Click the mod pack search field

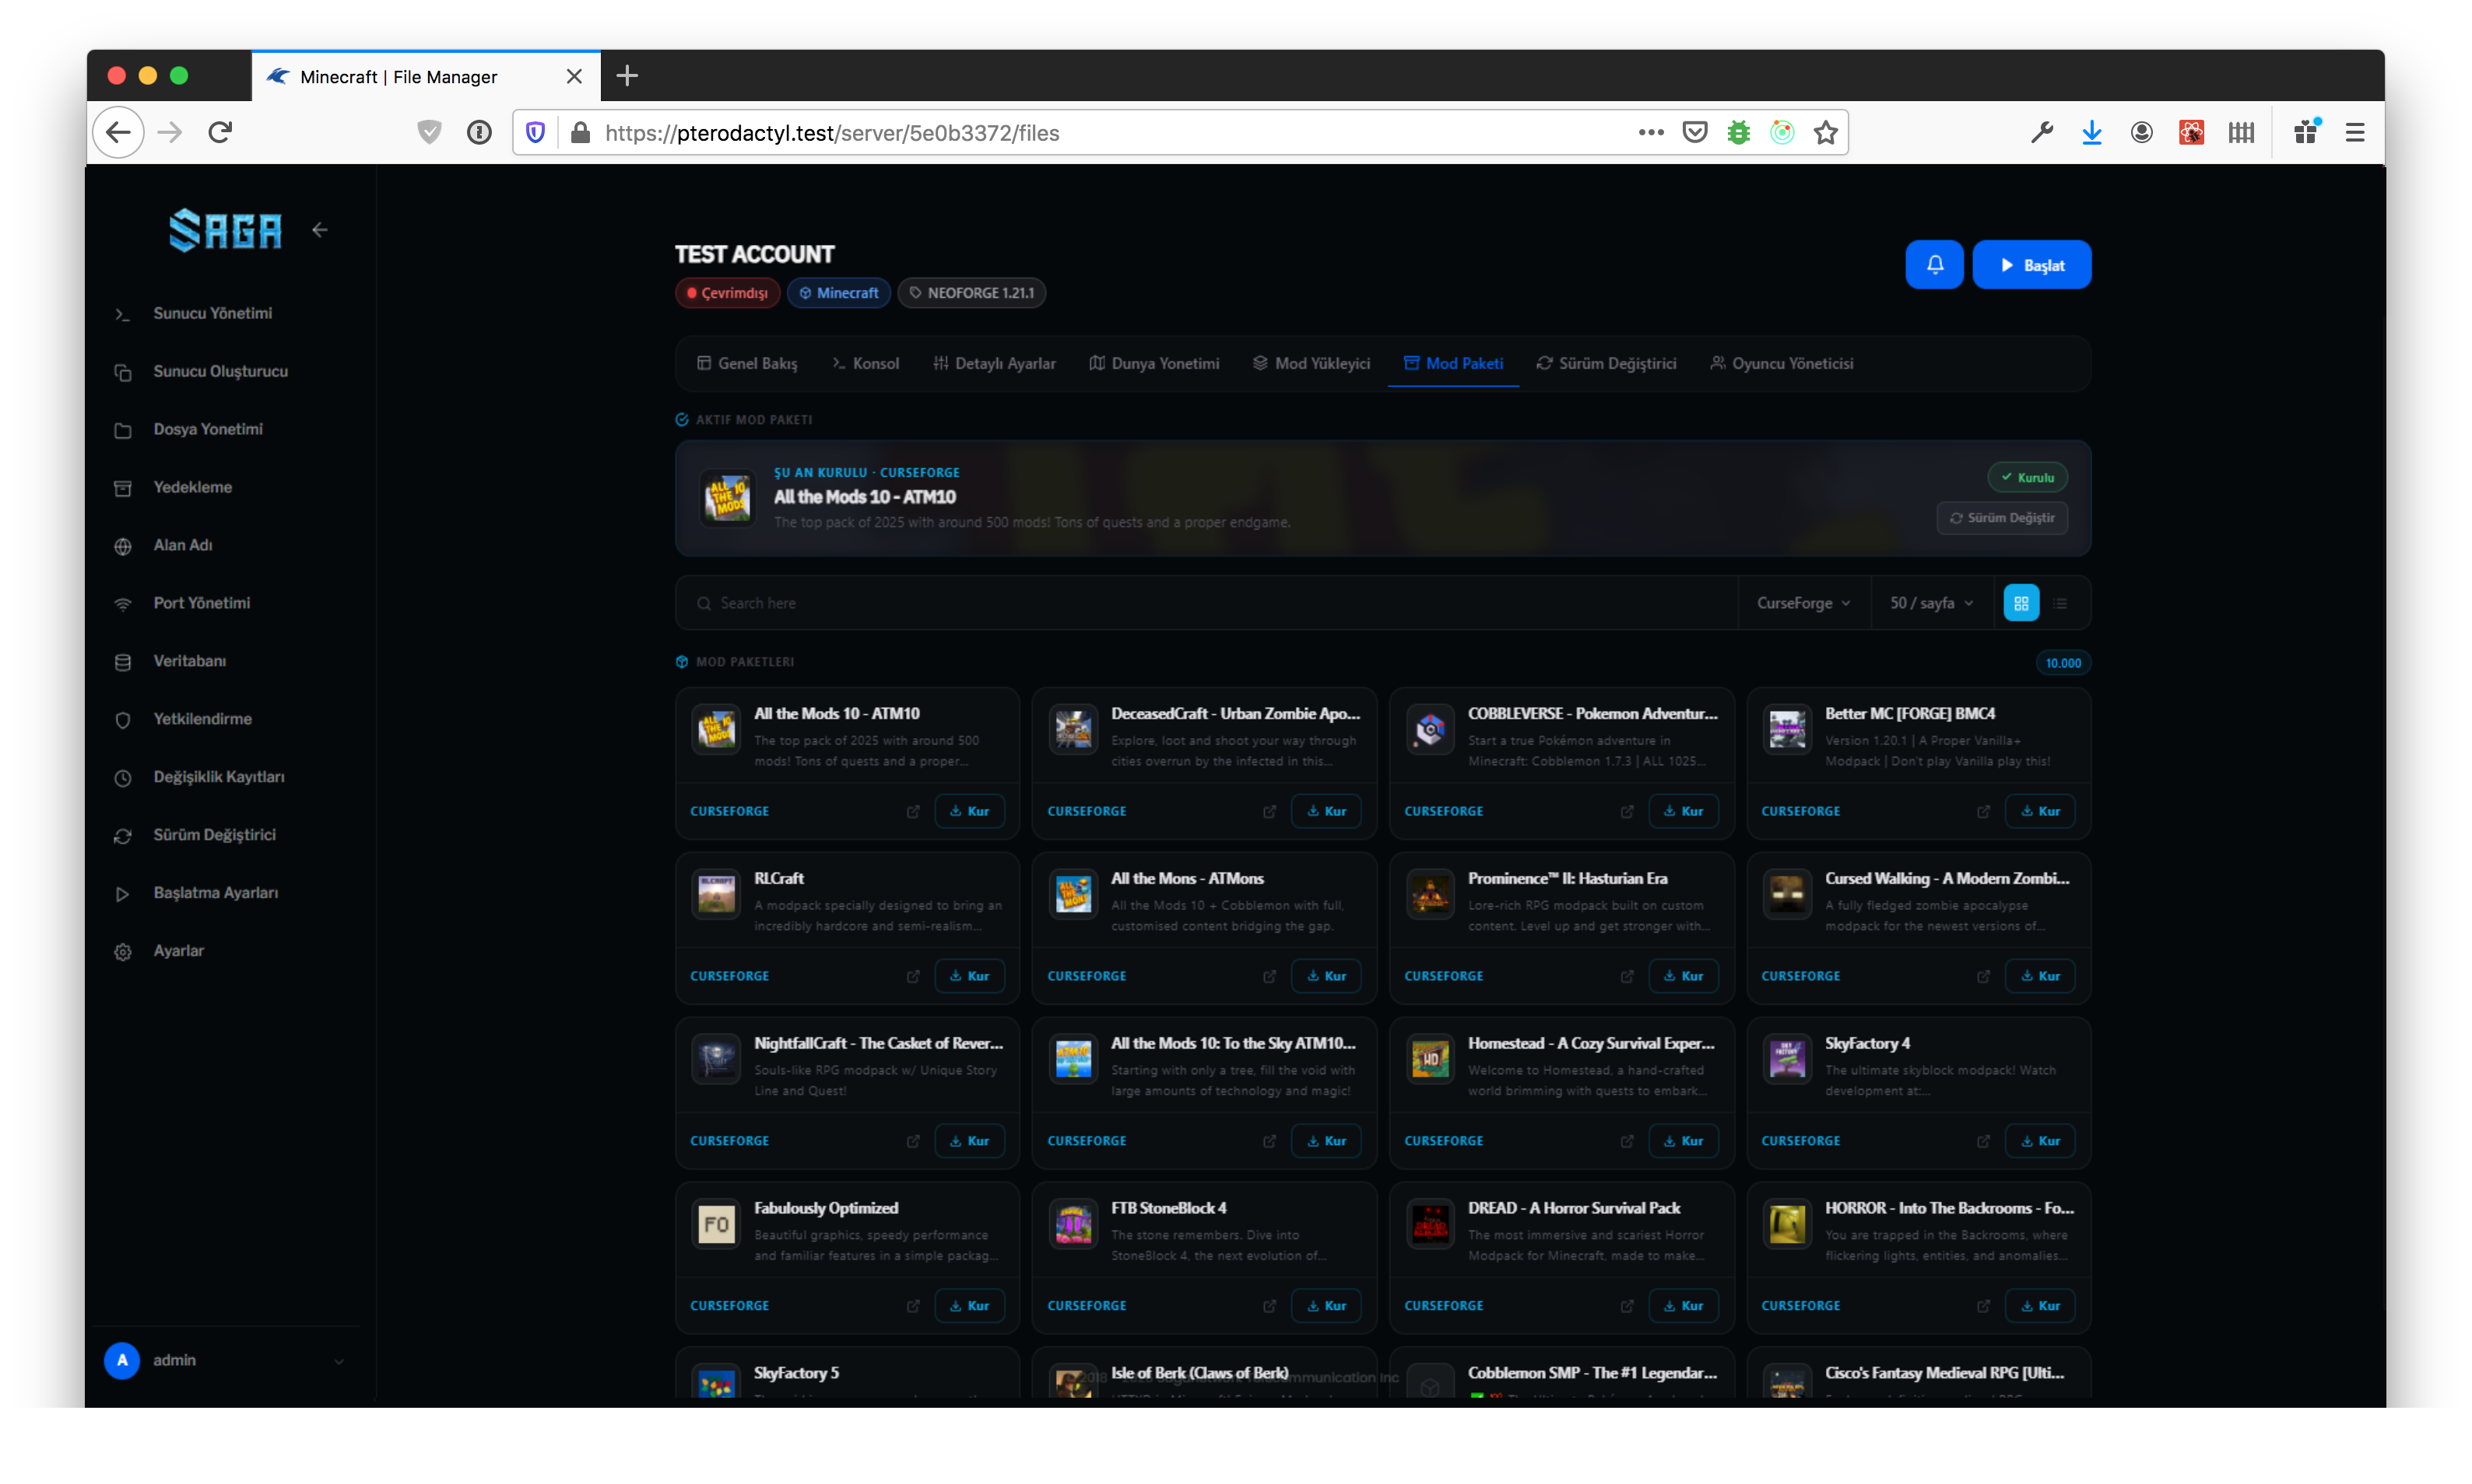tap(1207, 603)
